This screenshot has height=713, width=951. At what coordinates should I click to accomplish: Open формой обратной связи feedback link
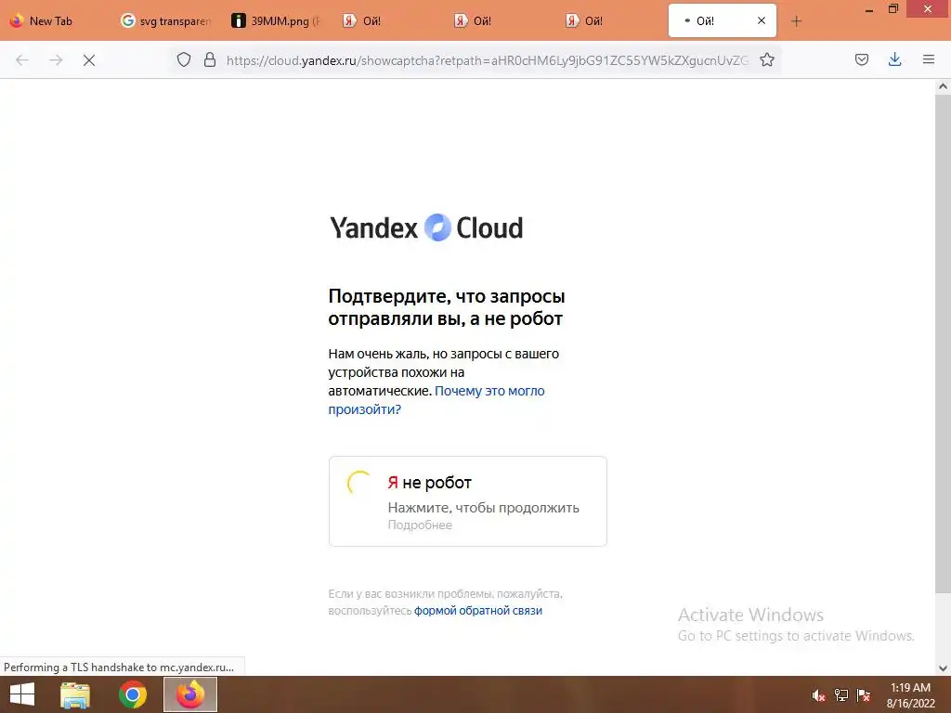(x=478, y=611)
